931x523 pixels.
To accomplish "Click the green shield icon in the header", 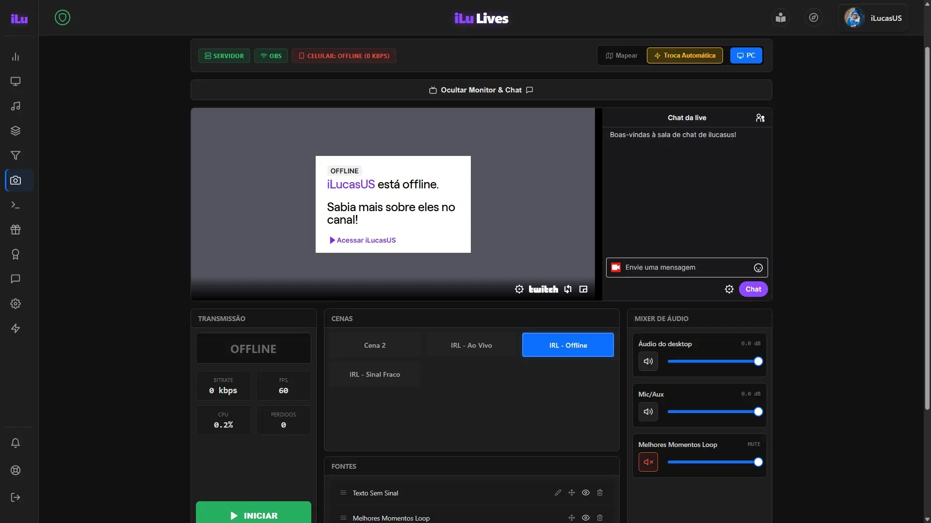I will (63, 18).
